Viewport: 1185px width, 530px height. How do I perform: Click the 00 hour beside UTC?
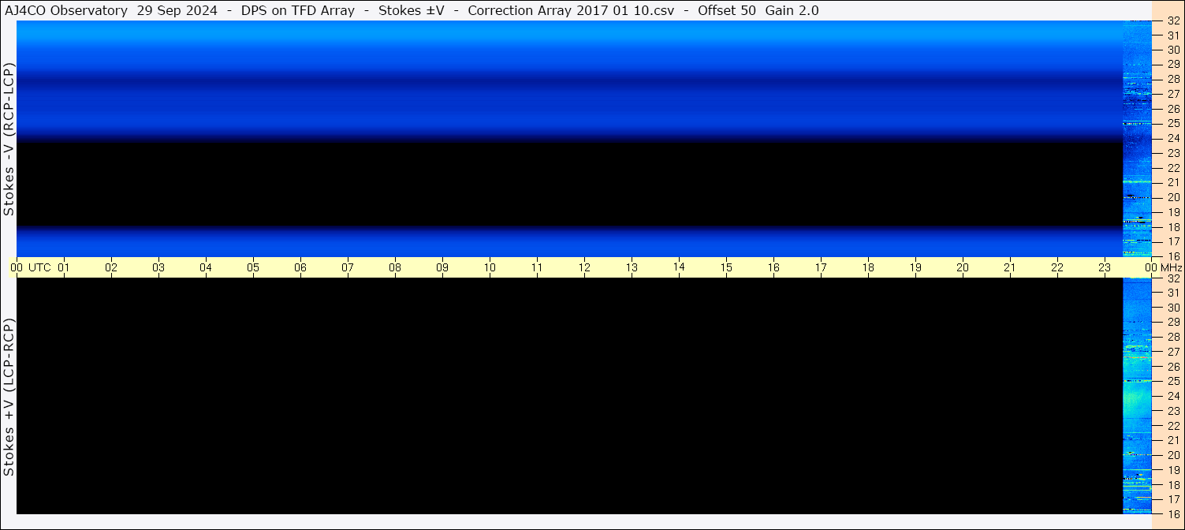coord(17,267)
